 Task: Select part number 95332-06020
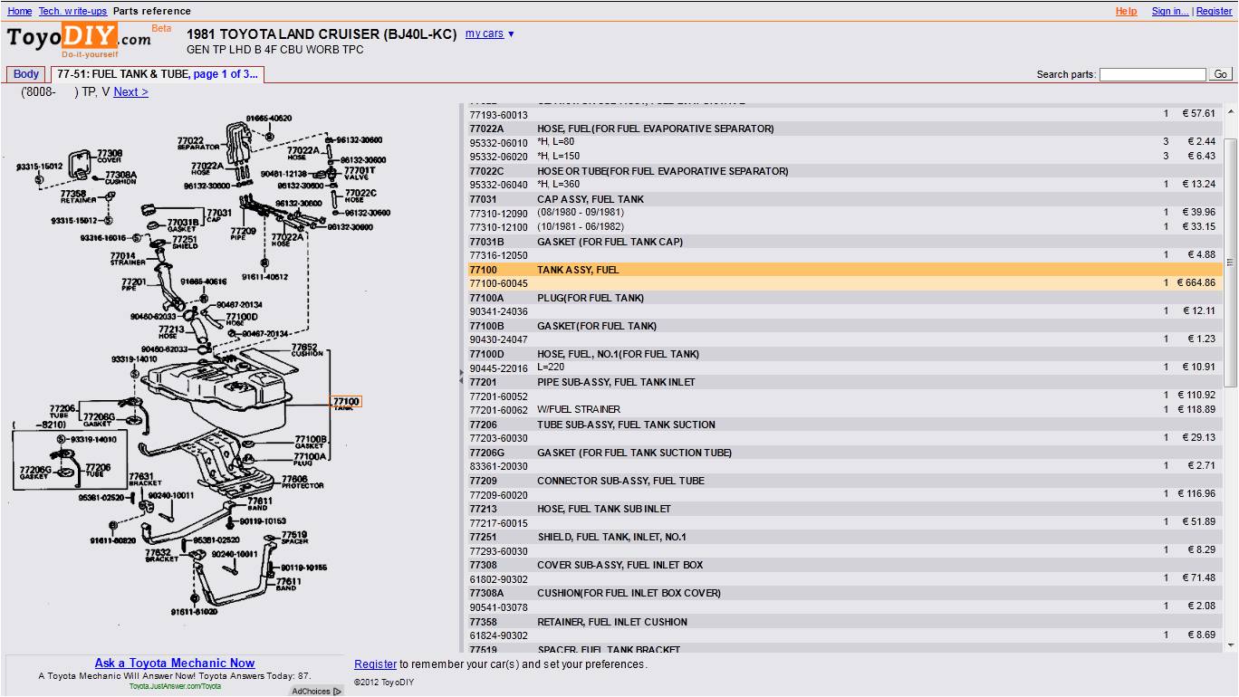click(498, 157)
